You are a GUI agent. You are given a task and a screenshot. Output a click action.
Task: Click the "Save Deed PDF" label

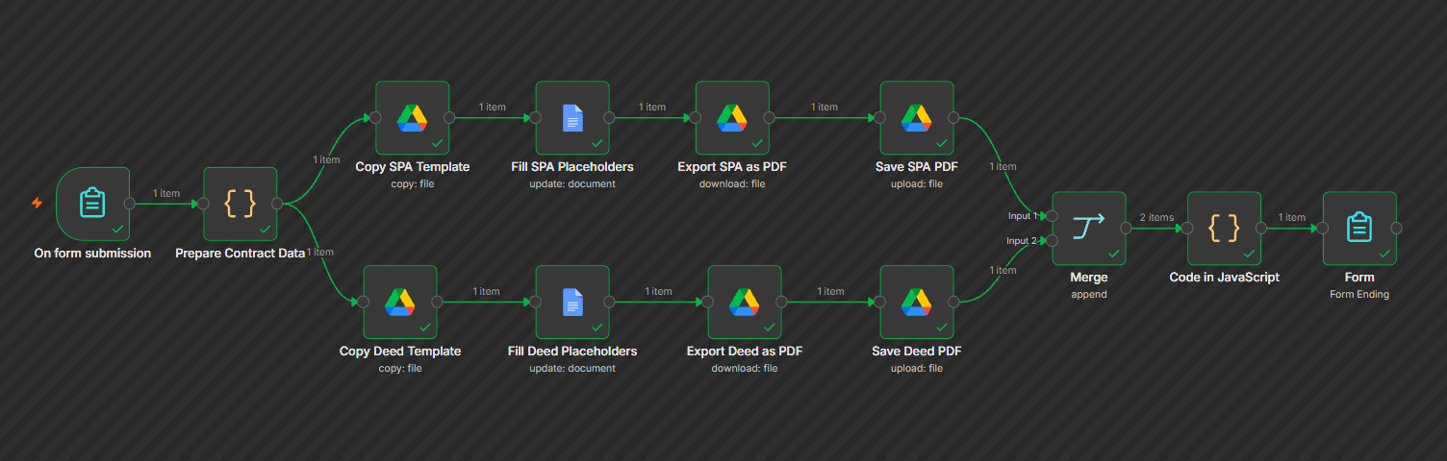tap(917, 352)
